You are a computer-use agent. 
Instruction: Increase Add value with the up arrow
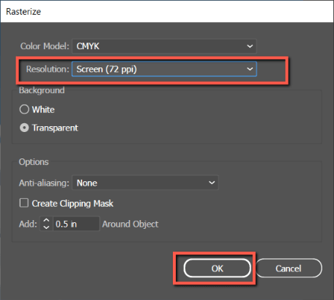(x=46, y=220)
